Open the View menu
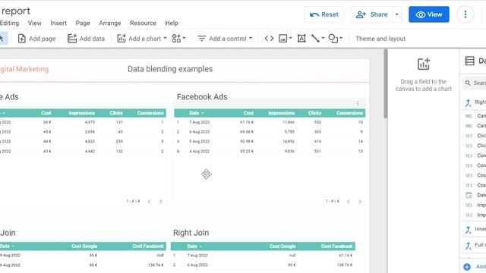Viewport: 486px width, 273px height. click(x=34, y=23)
